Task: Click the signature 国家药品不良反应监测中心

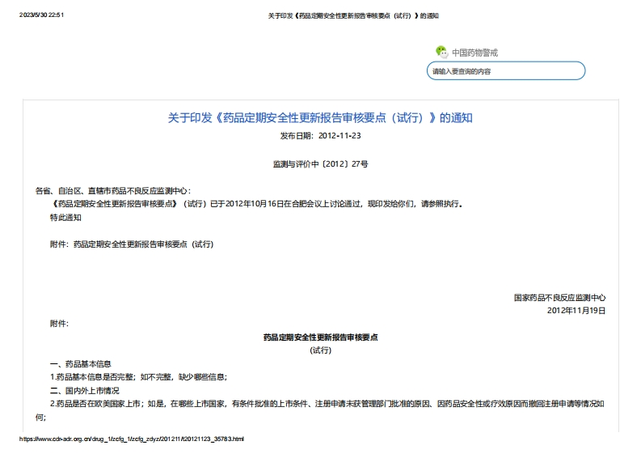Action: (559, 297)
